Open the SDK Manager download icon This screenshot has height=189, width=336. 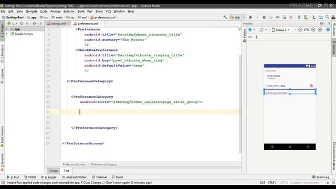coord(314,17)
